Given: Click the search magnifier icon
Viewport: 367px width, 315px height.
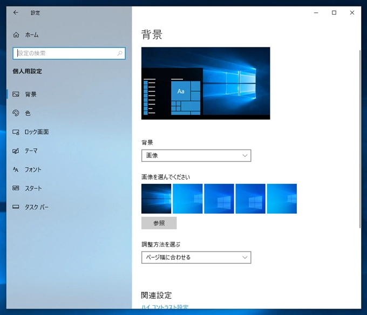Looking at the screenshot, I should click(120, 53).
